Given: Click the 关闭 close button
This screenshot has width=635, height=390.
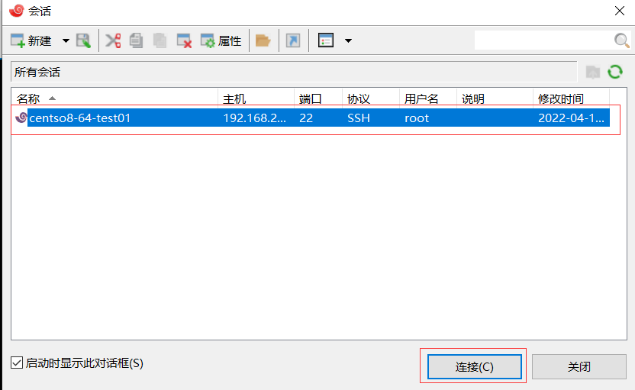Looking at the screenshot, I should coord(579,366).
